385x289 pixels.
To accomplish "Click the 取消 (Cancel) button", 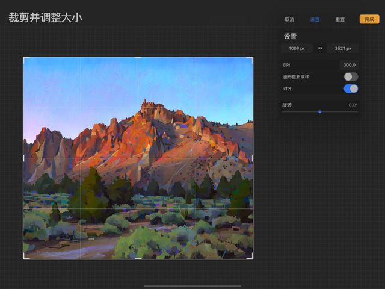I will (x=289, y=19).
